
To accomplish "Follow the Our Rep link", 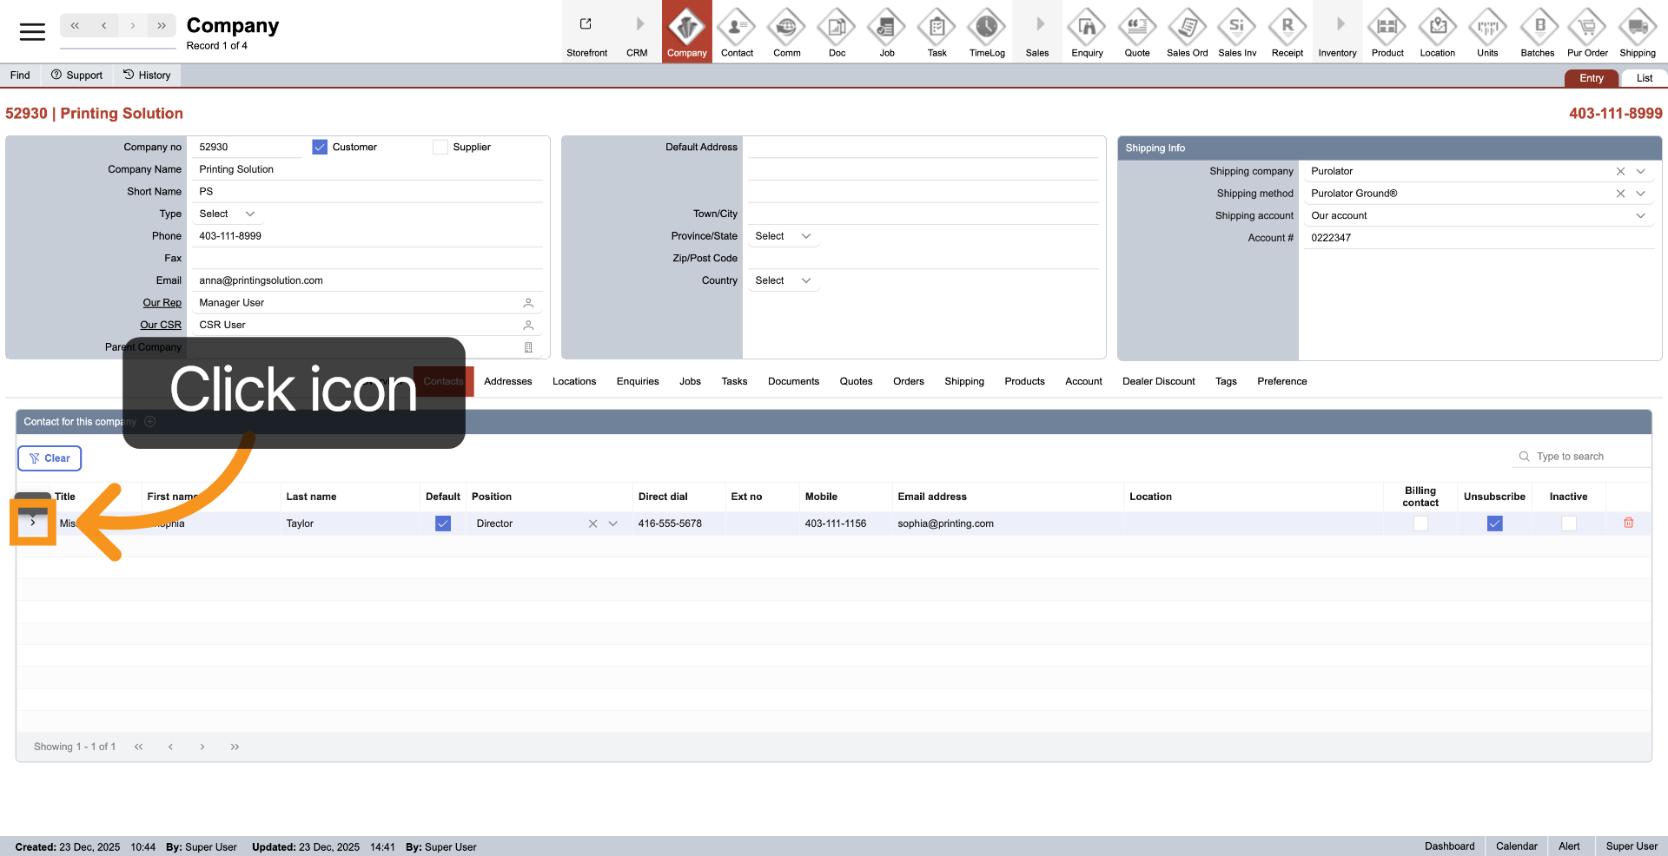I will (x=162, y=303).
